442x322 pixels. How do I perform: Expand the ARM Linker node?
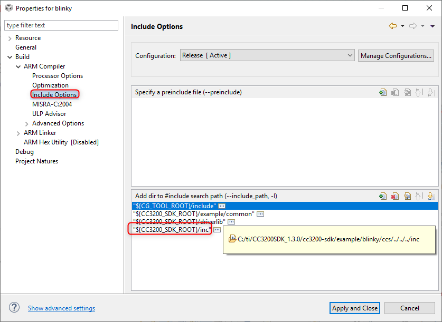(18, 133)
